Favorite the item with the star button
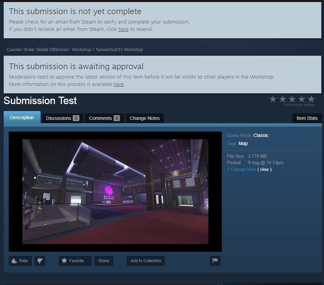Image resolution: width=324 pixels, height=285 pixels. click(75, 261)
